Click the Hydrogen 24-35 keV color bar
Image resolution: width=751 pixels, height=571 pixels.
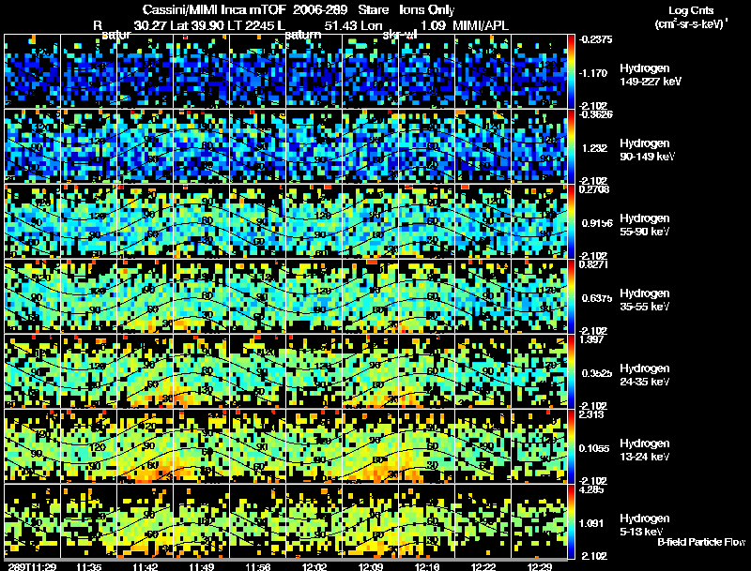tap(571, 371)
